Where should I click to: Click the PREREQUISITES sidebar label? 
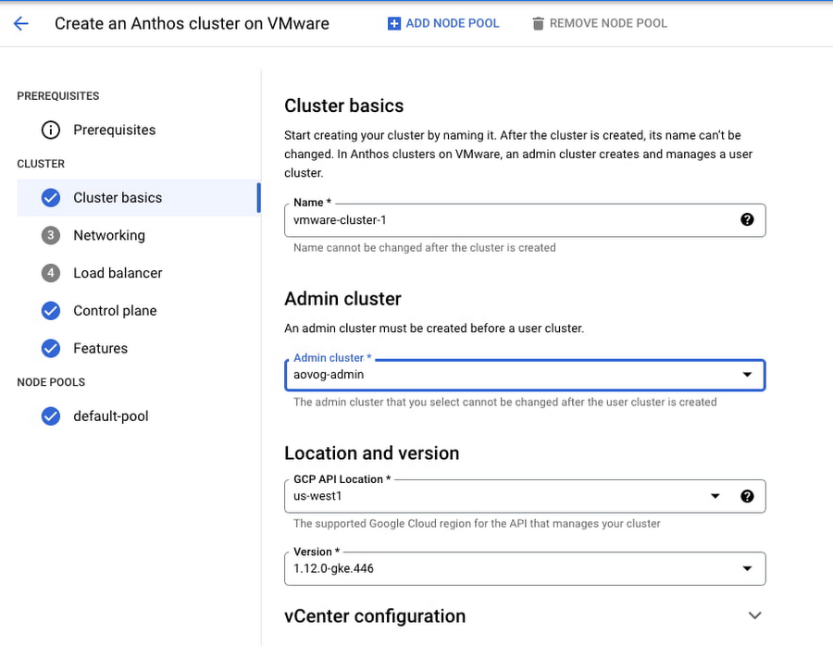(x=58, y=96)
